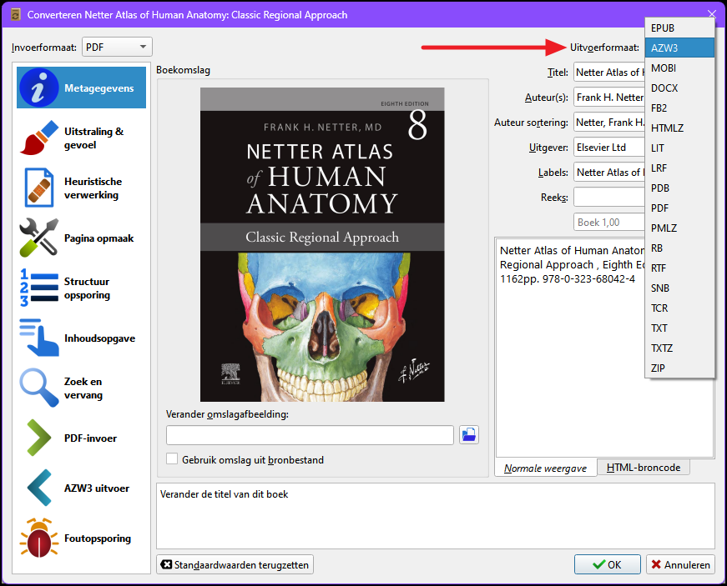727x586 pixels.
Task: Select DOCX output format
Action: tap(679, 88)
